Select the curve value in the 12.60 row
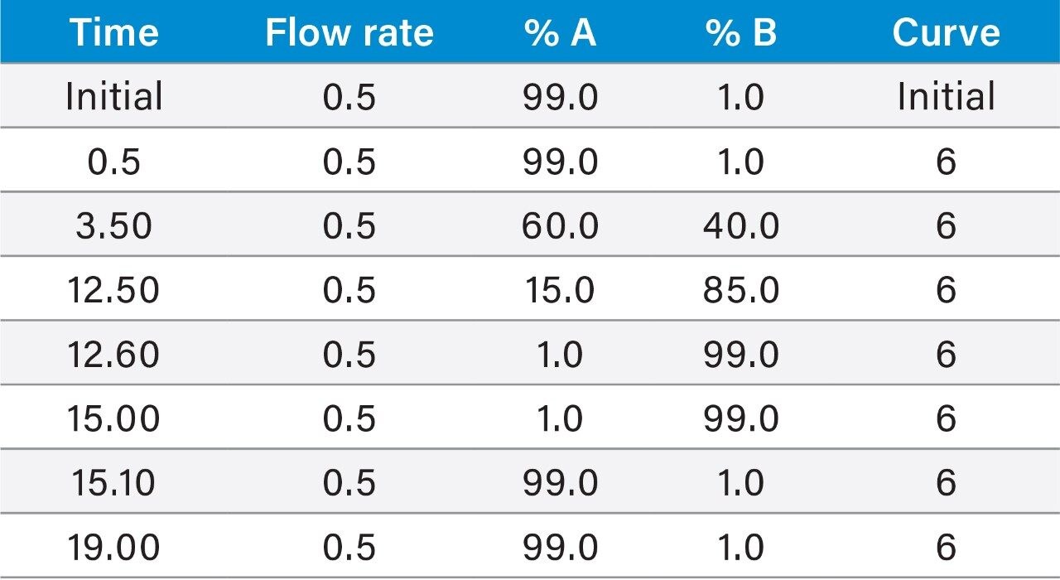 coord(946,355)
